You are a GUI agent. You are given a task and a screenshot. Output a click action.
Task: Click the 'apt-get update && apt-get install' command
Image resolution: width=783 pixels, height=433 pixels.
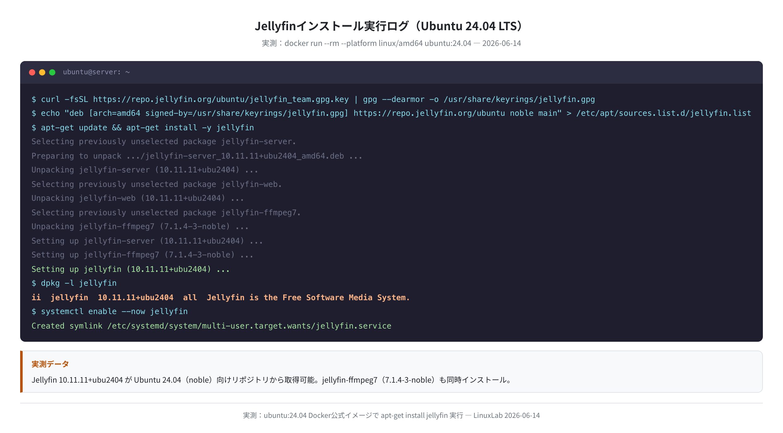(x=143, y=128)
